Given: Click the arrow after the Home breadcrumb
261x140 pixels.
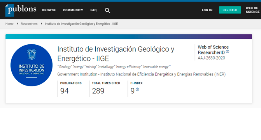Looking at the screenshot, I should (18, 24).
